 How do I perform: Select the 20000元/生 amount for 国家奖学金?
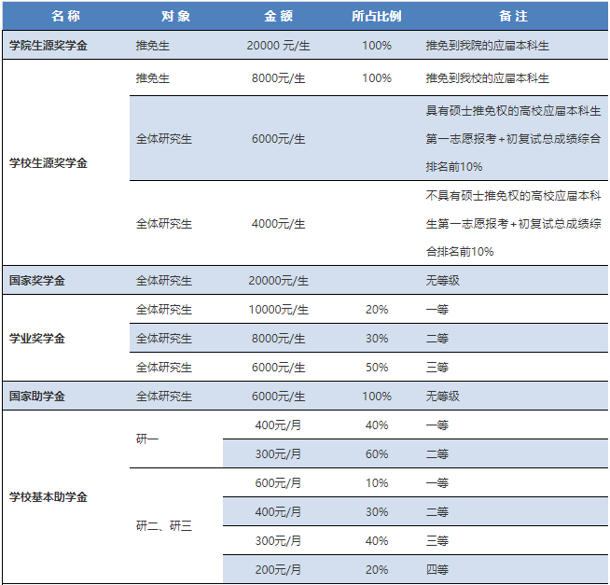pyautogui.click(x=278, y=280)
